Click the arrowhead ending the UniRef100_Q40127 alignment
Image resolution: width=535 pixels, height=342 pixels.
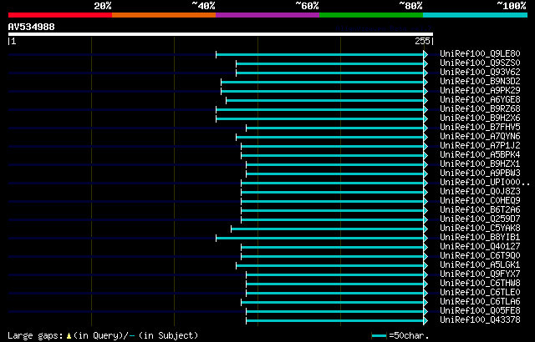425,247
